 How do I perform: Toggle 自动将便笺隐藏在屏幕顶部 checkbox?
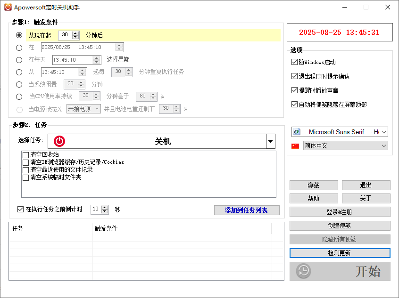(x=294, y=104)
